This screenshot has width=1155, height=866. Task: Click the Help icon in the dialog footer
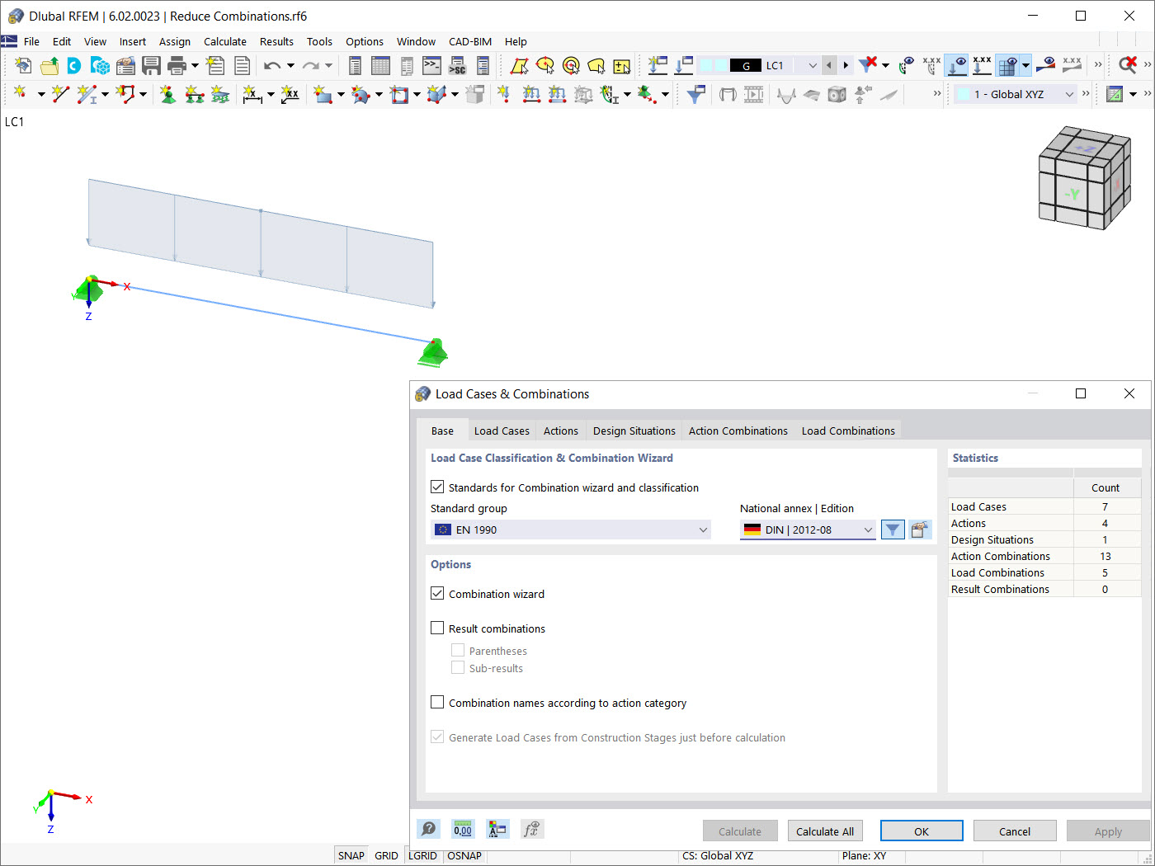429,830
